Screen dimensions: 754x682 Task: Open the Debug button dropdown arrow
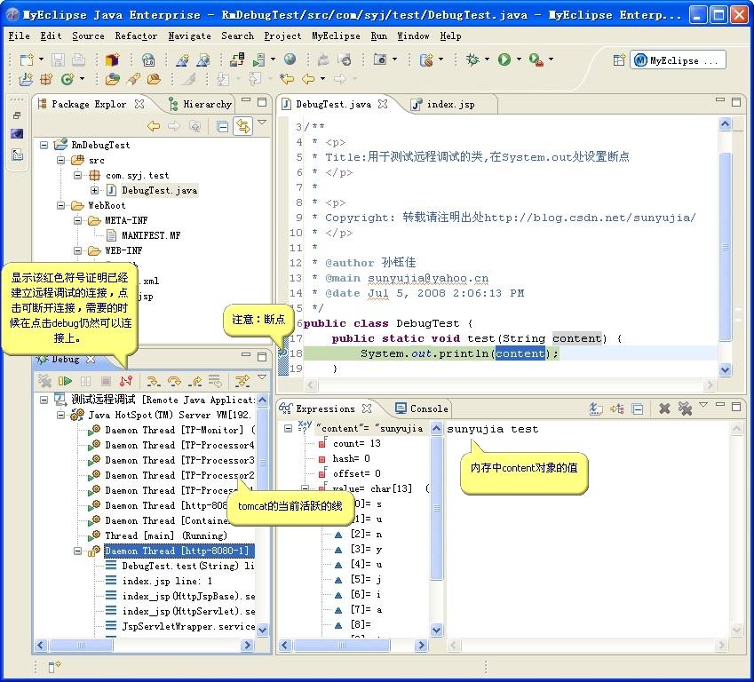(487, 59)
